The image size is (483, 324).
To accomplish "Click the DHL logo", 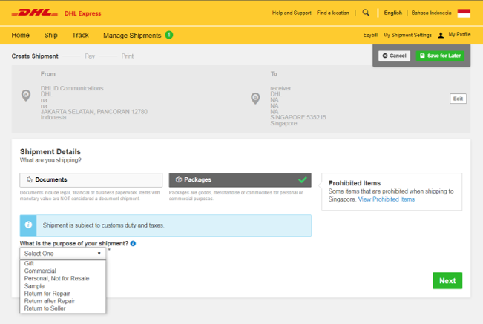I will click(34, 13).
